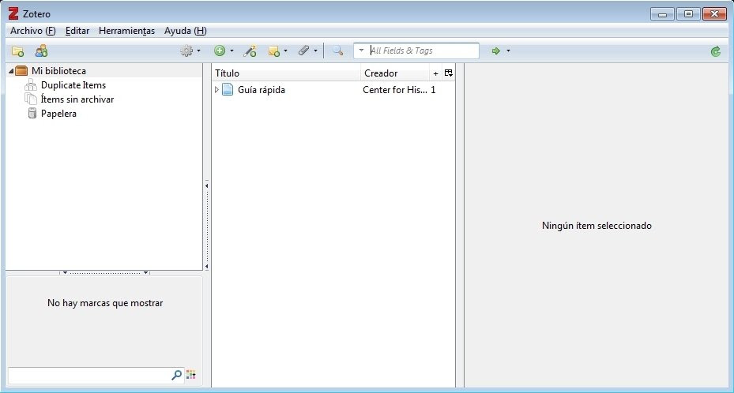Screen dimensions: 734x393
Task: Open Advanced Search magnifier icon
Action: [x=337, y=51]
